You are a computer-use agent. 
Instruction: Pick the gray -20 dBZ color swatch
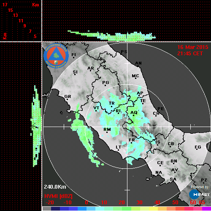(x=47, y=208)
